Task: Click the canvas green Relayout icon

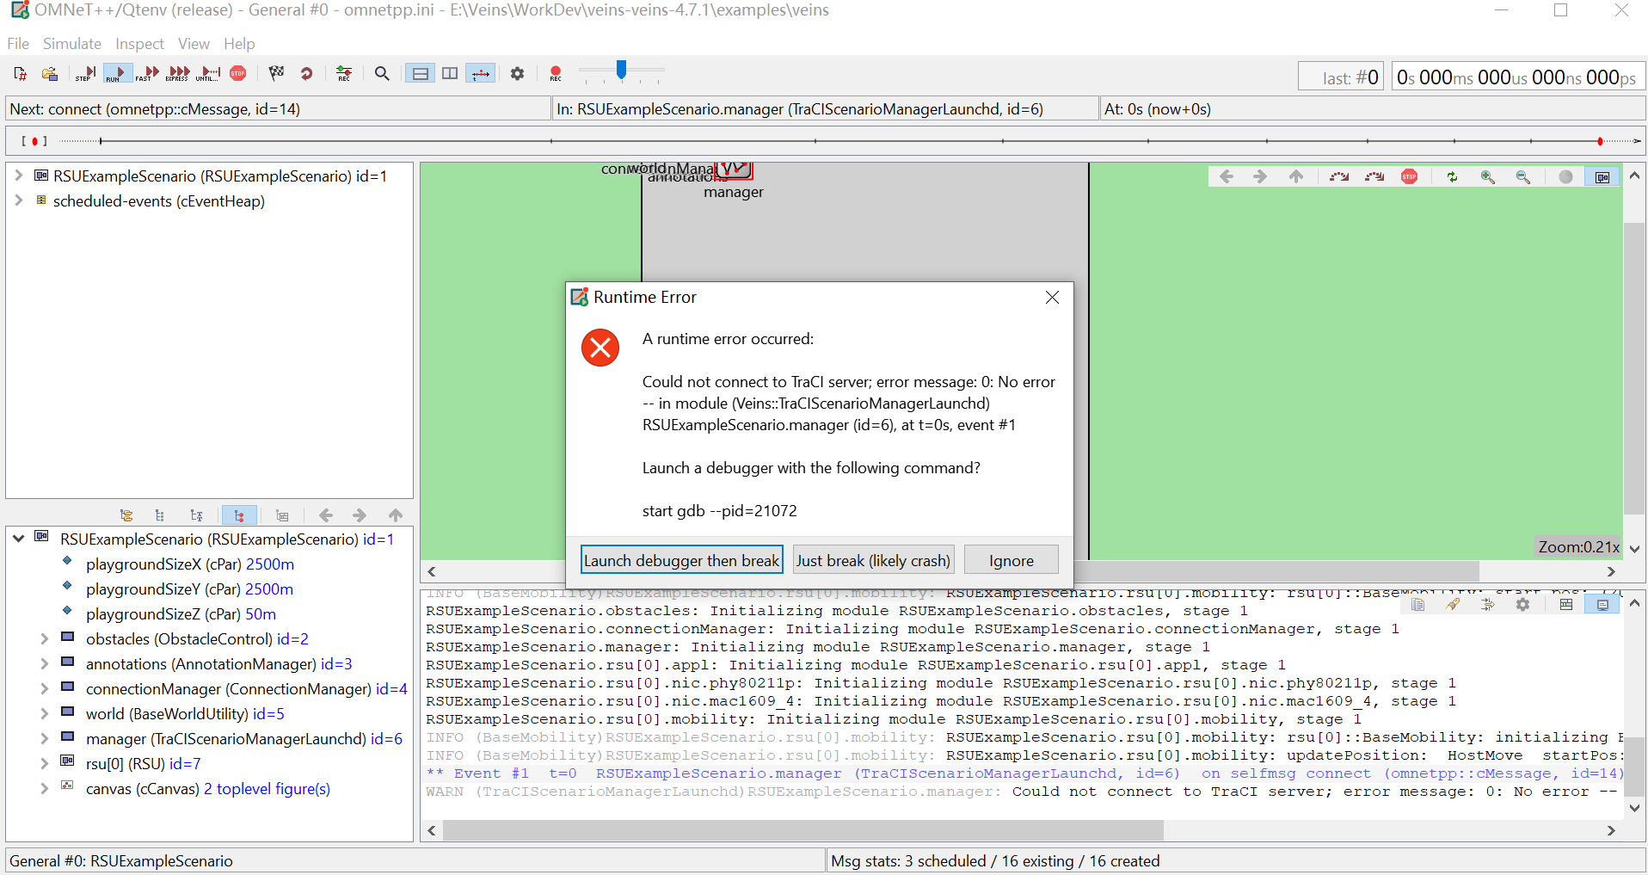Action: click(x=1452, y=176)
